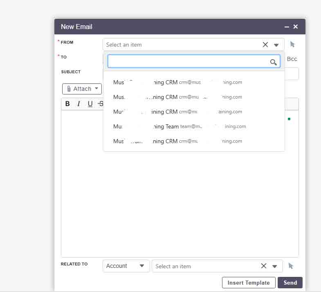Click the Insert Template button
Image resolution: width=321 pixels, height=292 pixels.
coord(249,283)
